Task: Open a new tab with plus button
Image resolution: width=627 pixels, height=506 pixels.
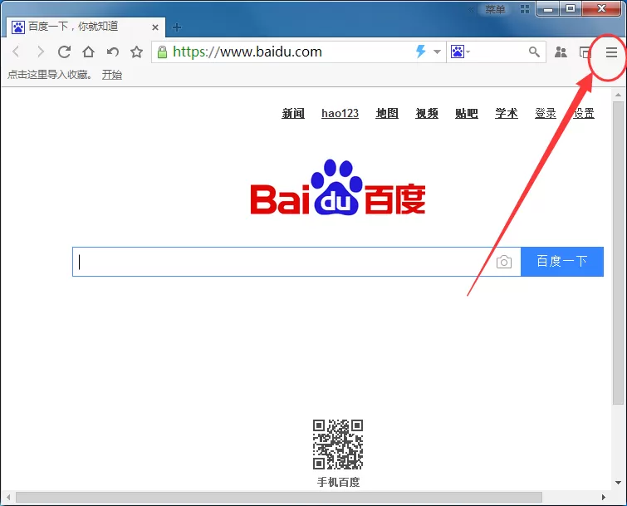Action: [177, 27]
